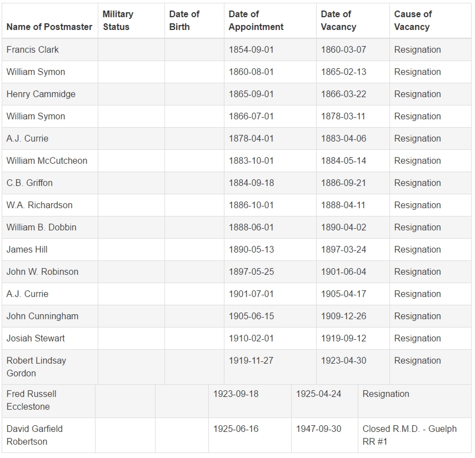Select the Cause of Vacancy header
475x458 pixels.
point(413,21)
